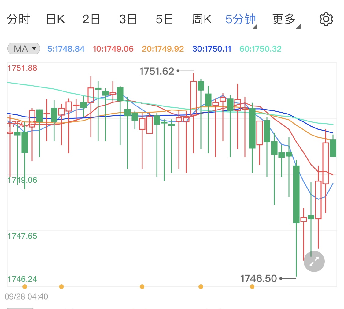Select the dark blue MA30 value 1750.11
344x309 pixels.
point(212,49)
